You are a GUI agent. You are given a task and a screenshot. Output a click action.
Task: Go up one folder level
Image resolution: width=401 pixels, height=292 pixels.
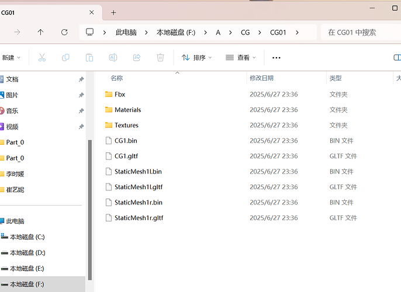[40, 32]
